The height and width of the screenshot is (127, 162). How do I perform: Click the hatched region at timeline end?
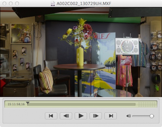point(147,104)
